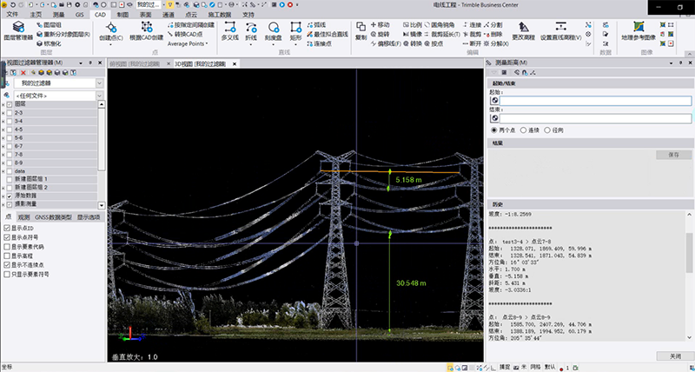Click the 裁剪 trim tool
This screenshot has height=372, width=695.
(472, 34)
